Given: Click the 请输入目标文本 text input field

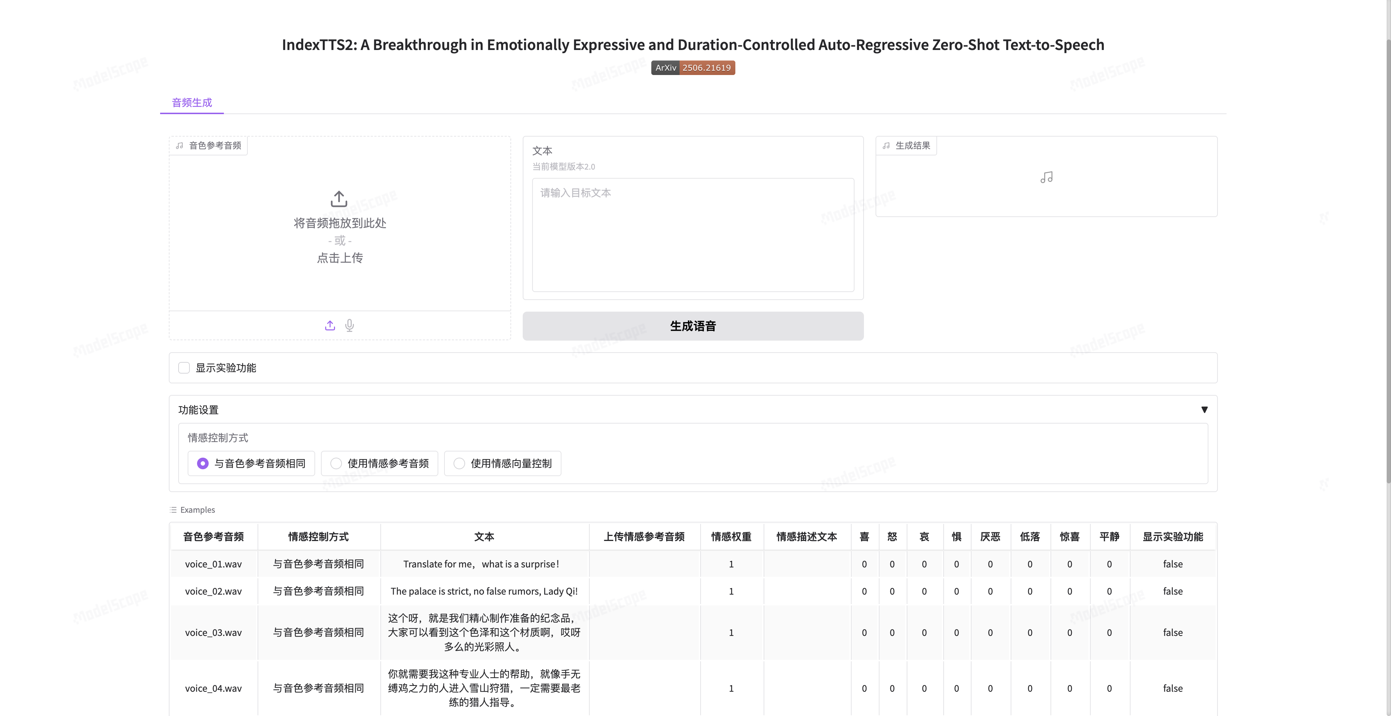Looking at the screenshot, I should [693, 235].
